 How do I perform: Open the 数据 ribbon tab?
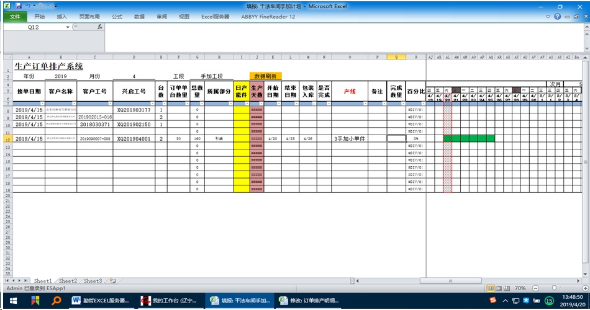[x=140, y=17]
